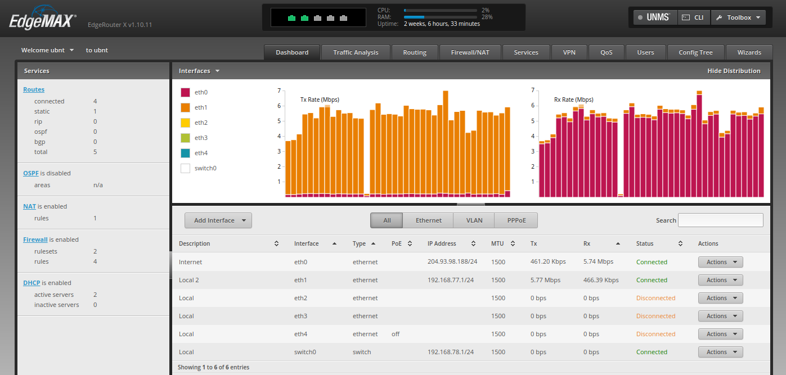The height and width of the screenshot is (375, 786).
Task: Sort by MTU column arrows
Action: (x=513, y=243)
